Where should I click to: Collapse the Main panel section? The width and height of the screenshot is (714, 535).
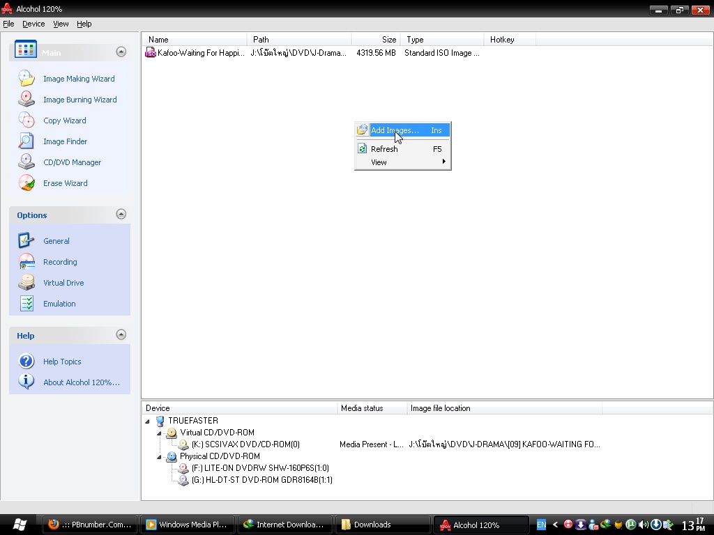tap(121, 52)
